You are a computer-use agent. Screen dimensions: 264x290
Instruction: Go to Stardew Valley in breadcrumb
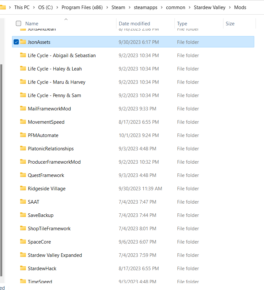click(x=210, y=7)
